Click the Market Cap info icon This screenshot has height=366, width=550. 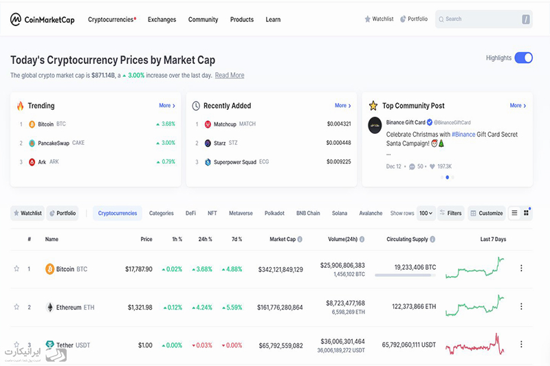pyautogui.click(x=300, y=239)
